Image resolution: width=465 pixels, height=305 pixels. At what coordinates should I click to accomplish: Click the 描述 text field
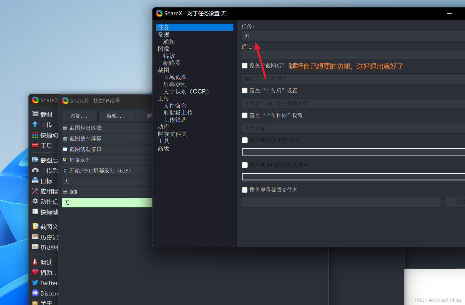(x=353, y=55)
